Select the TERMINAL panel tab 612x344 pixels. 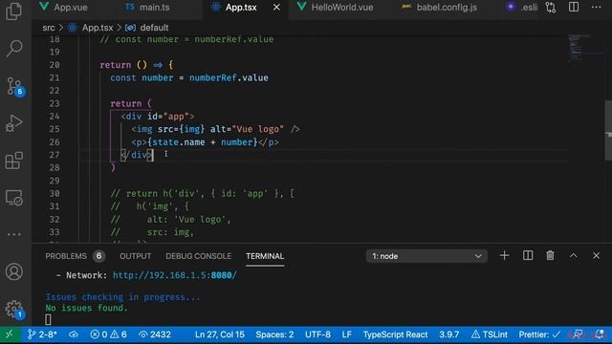265,256
